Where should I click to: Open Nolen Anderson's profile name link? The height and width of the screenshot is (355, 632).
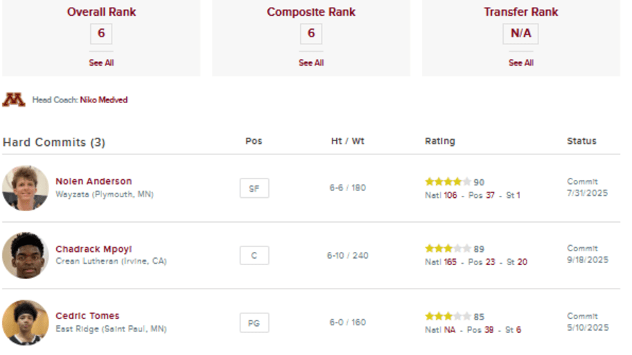tap(94, 181)
